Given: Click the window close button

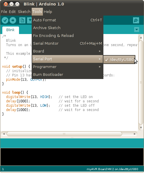Looking at the screenshot, I should (6, 4).
